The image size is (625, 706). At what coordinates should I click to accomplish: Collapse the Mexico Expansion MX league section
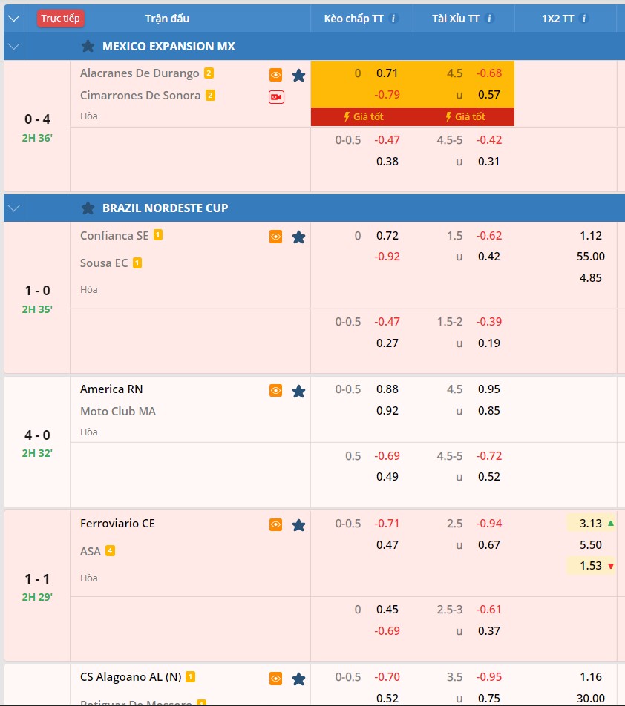(x=13, y=46)
